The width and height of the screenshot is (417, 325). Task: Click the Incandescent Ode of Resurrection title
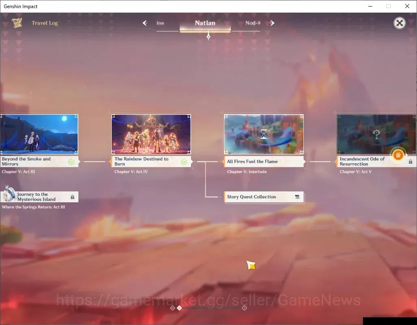point(362,161)
